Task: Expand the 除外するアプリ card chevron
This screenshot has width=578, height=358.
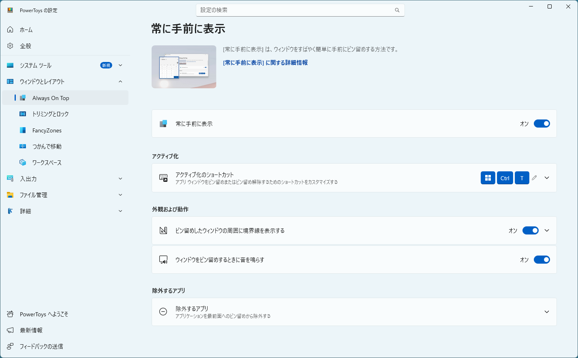Action: pyautogui.click(x=547, y=312)
